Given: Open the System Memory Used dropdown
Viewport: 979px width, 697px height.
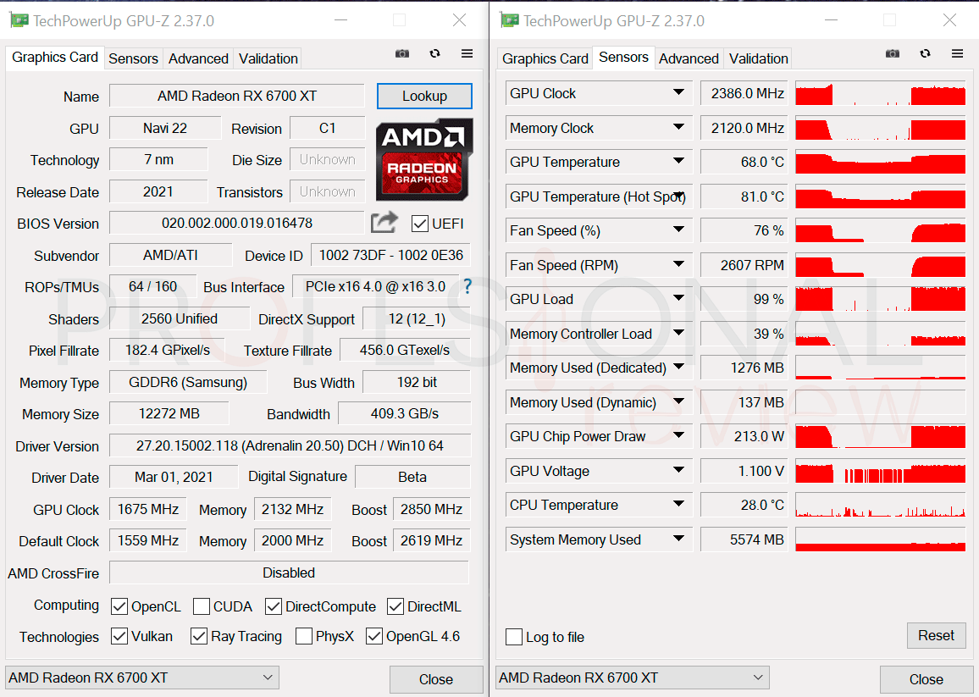Looking at the screenshot, I should (x=678, y=539).
